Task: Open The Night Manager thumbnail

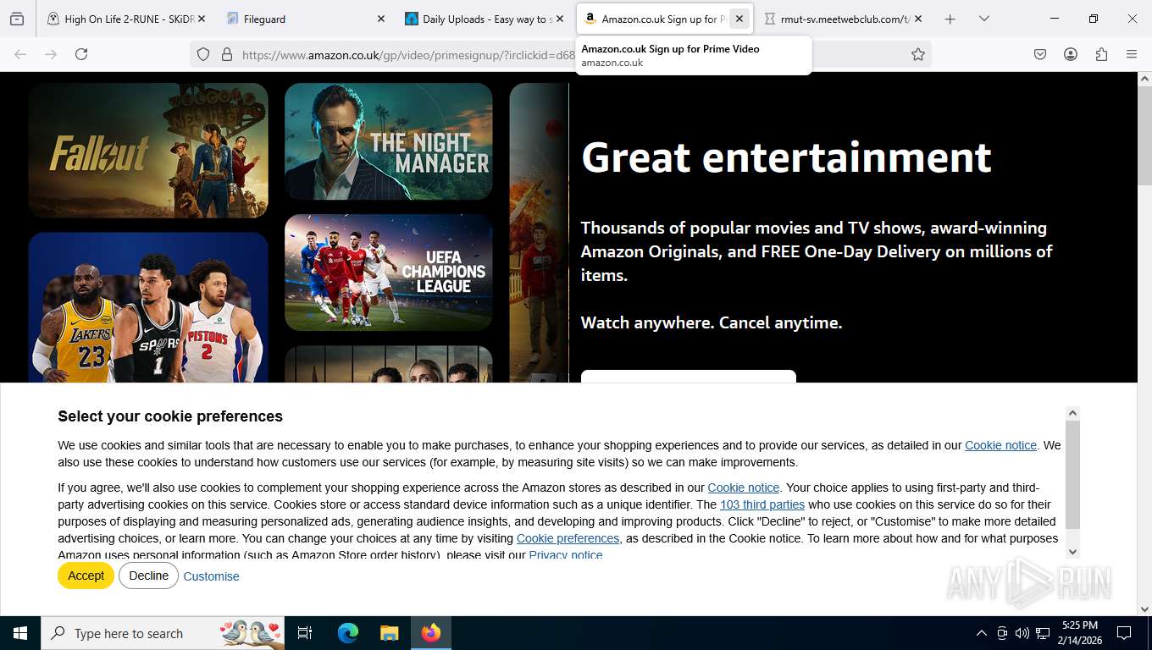Action: click(389, 141)
